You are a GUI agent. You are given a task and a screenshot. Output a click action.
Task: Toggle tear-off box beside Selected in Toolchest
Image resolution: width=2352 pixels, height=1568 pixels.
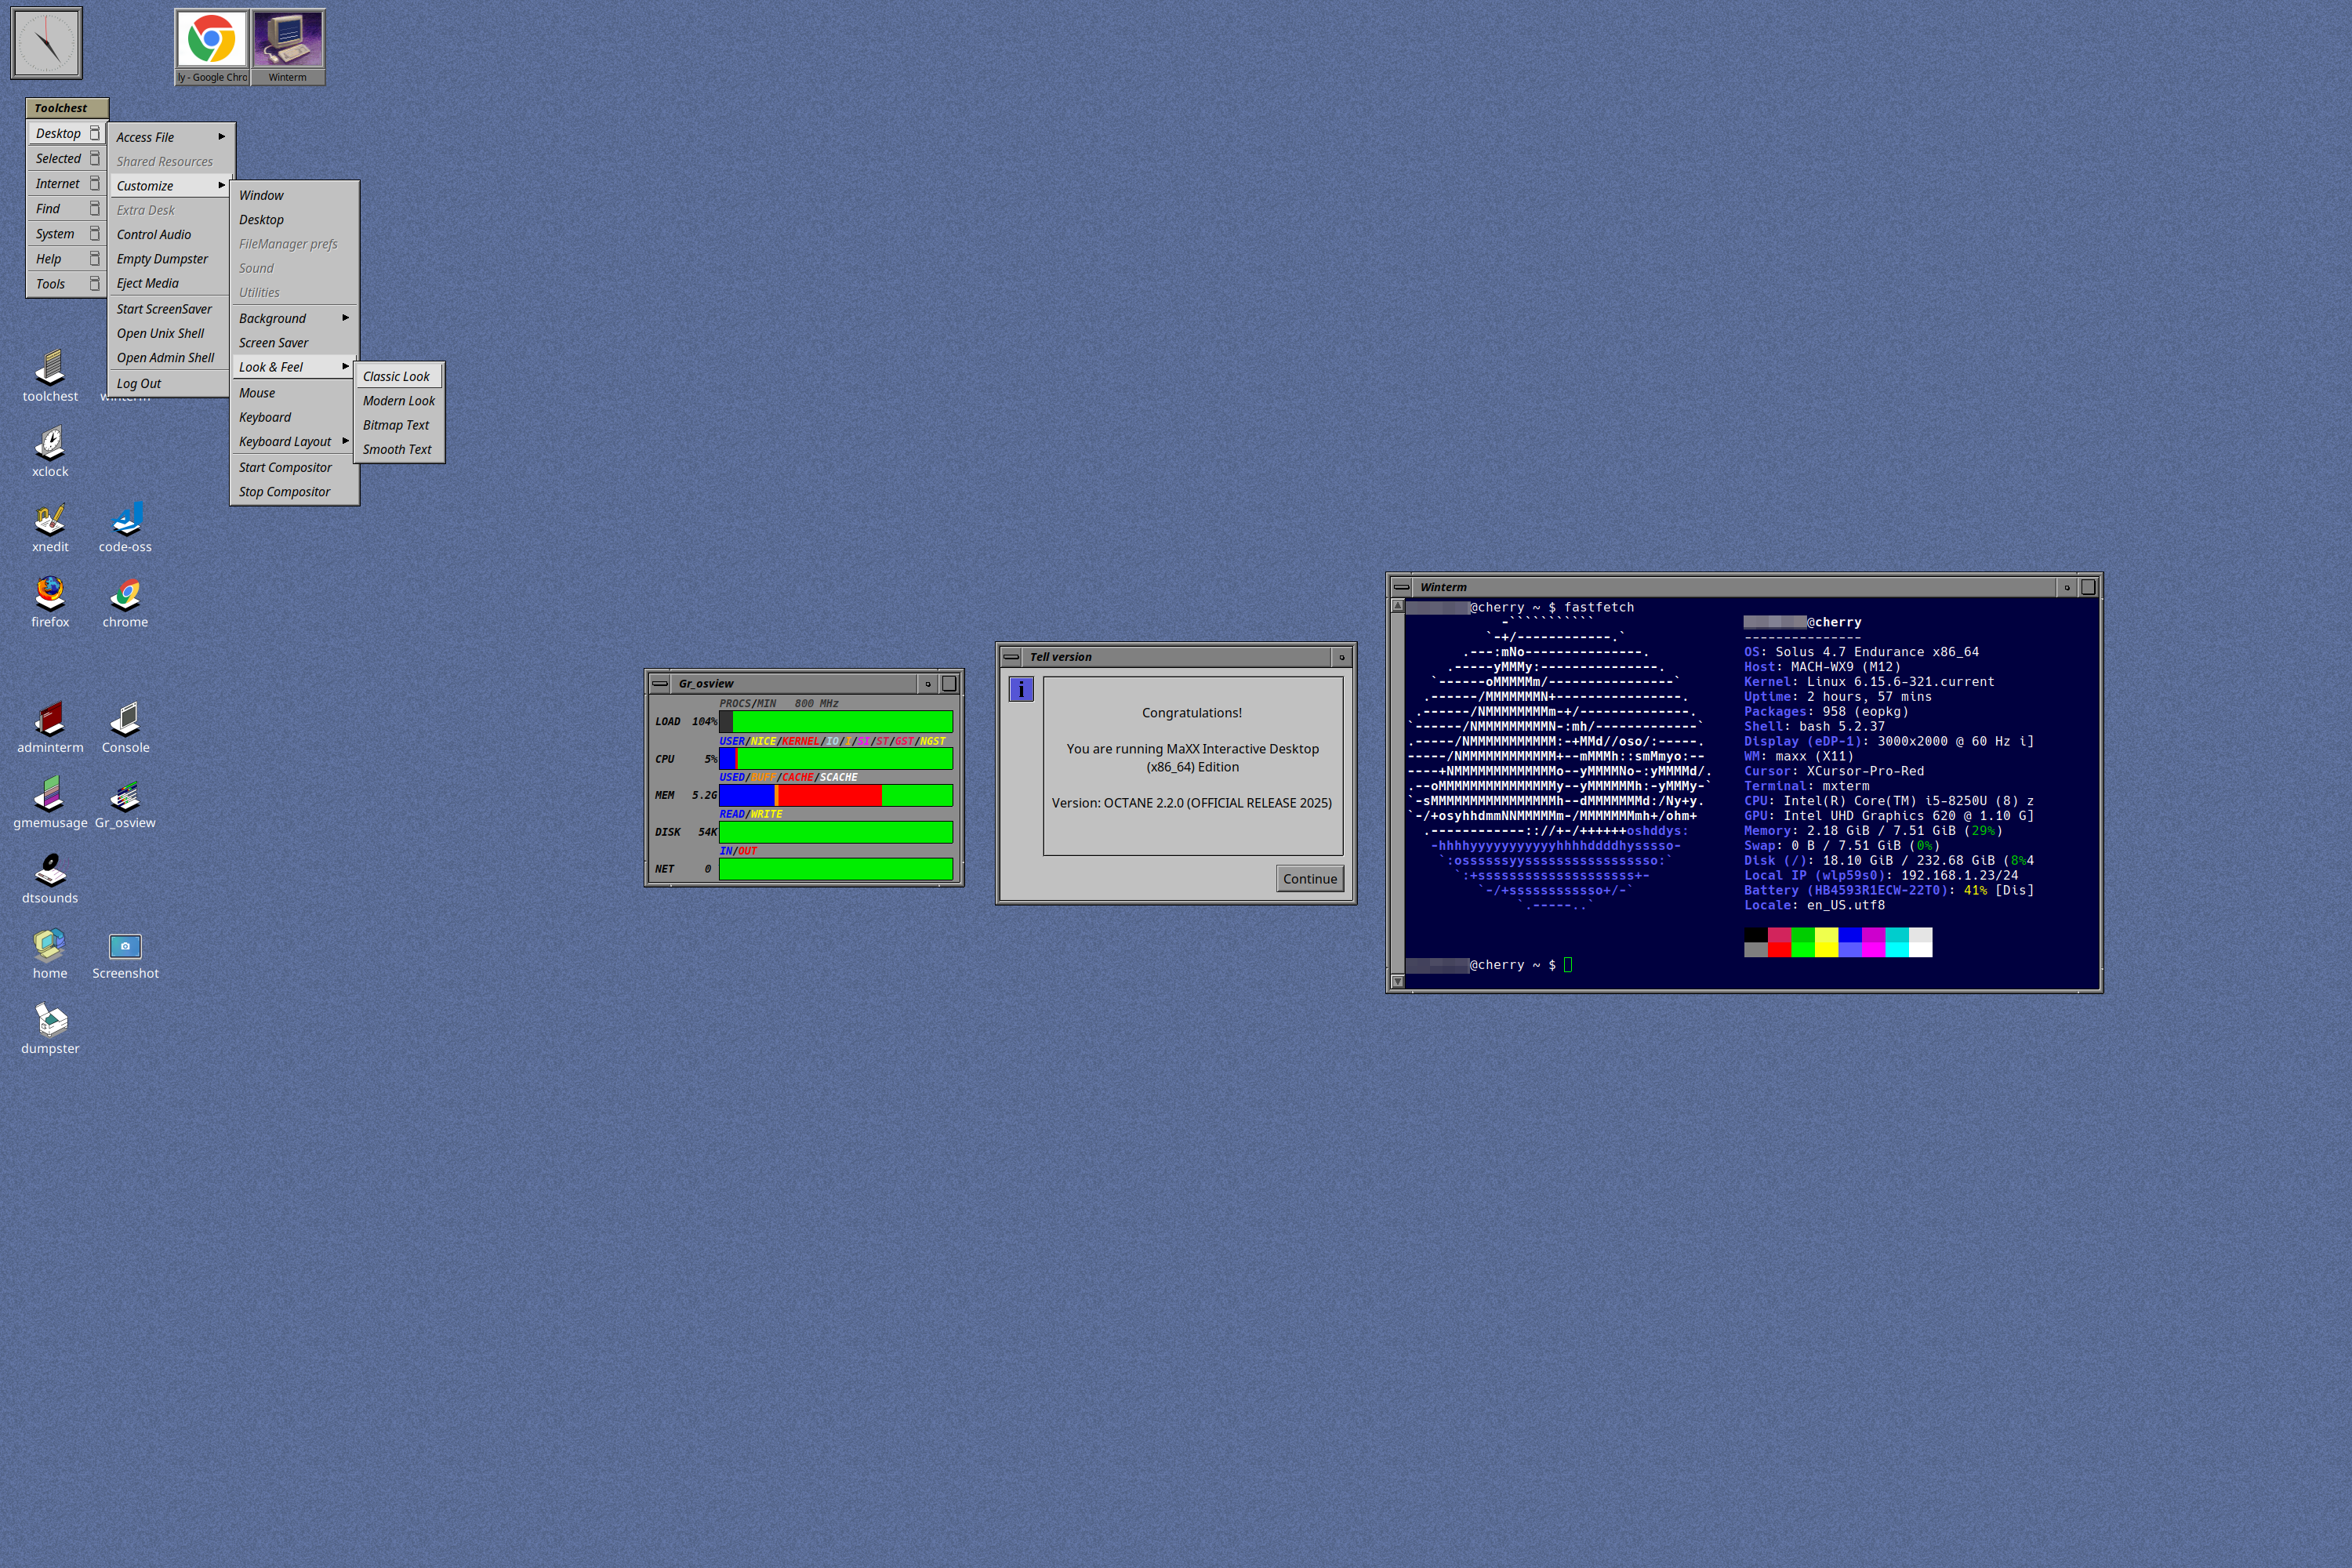pos(95,158)
